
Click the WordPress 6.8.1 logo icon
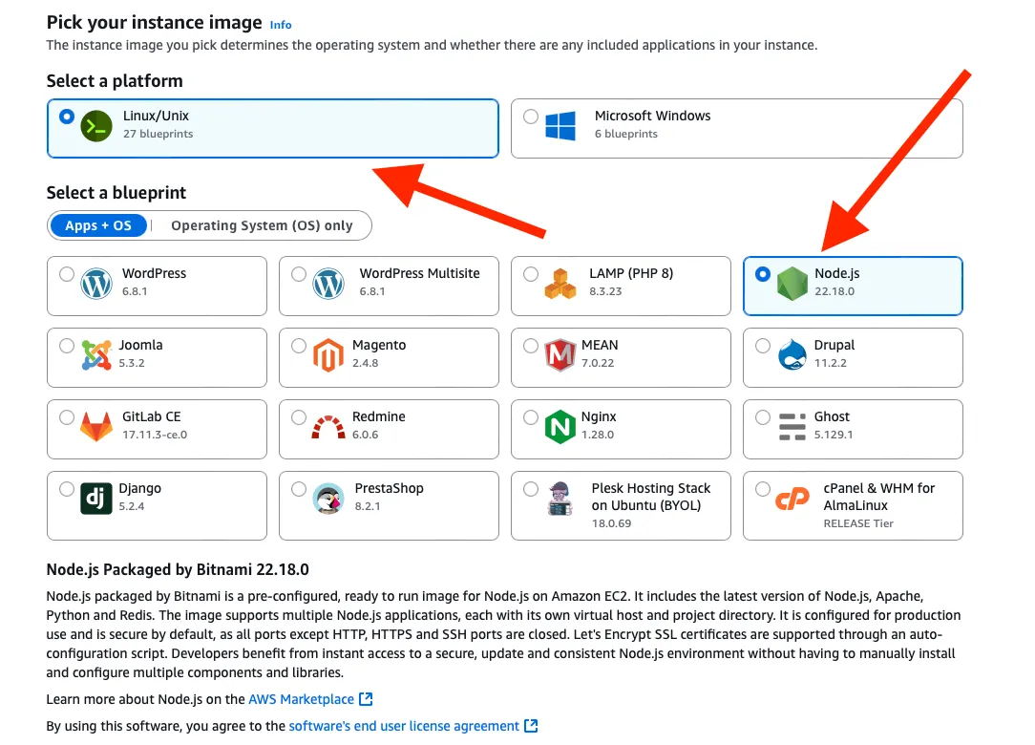click(96, 284)
